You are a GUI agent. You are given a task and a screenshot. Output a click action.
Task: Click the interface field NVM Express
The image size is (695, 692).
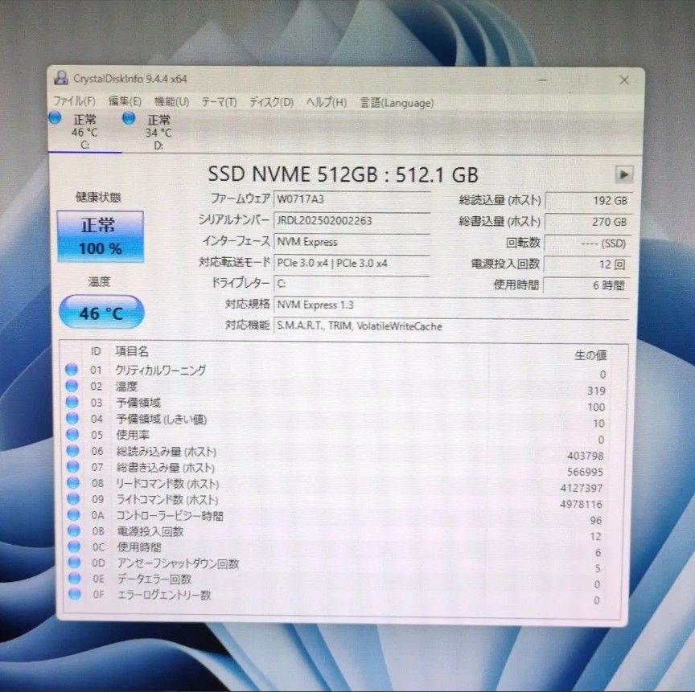coord(352,242)
